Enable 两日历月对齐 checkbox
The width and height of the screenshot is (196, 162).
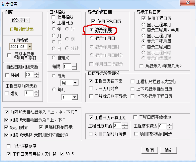pos(91,88)
